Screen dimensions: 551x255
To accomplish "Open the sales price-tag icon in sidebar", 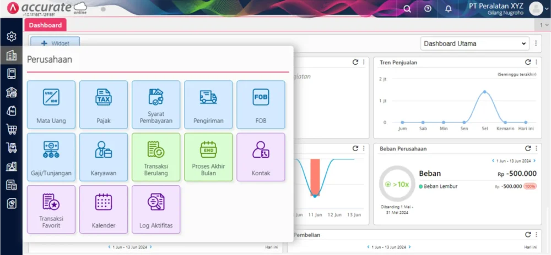I will (11, 111).
